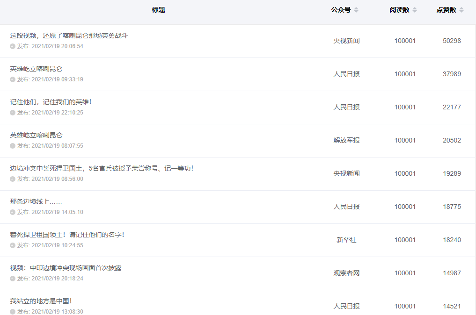Open article 边境冲突中誓死捍卫国土 5名官兵
This screenshot has height=315, width=476.
coord(102,169)
